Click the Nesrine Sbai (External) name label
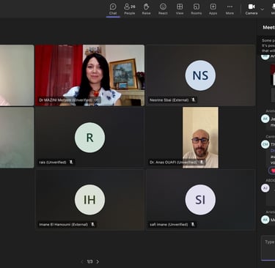Screen dimensions: 275x268 169,100
